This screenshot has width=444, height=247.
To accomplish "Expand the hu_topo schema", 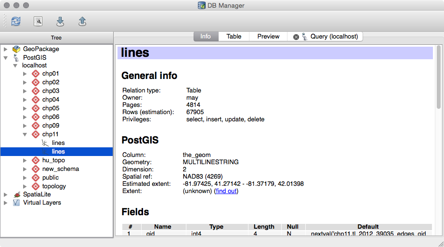I will (x=25, y=160).
